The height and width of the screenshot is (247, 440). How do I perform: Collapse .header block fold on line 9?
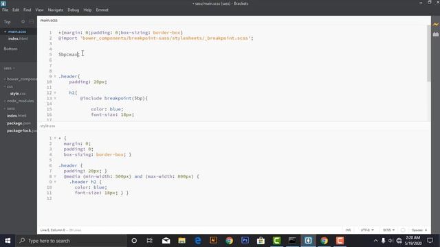click(x=55, y=76)
